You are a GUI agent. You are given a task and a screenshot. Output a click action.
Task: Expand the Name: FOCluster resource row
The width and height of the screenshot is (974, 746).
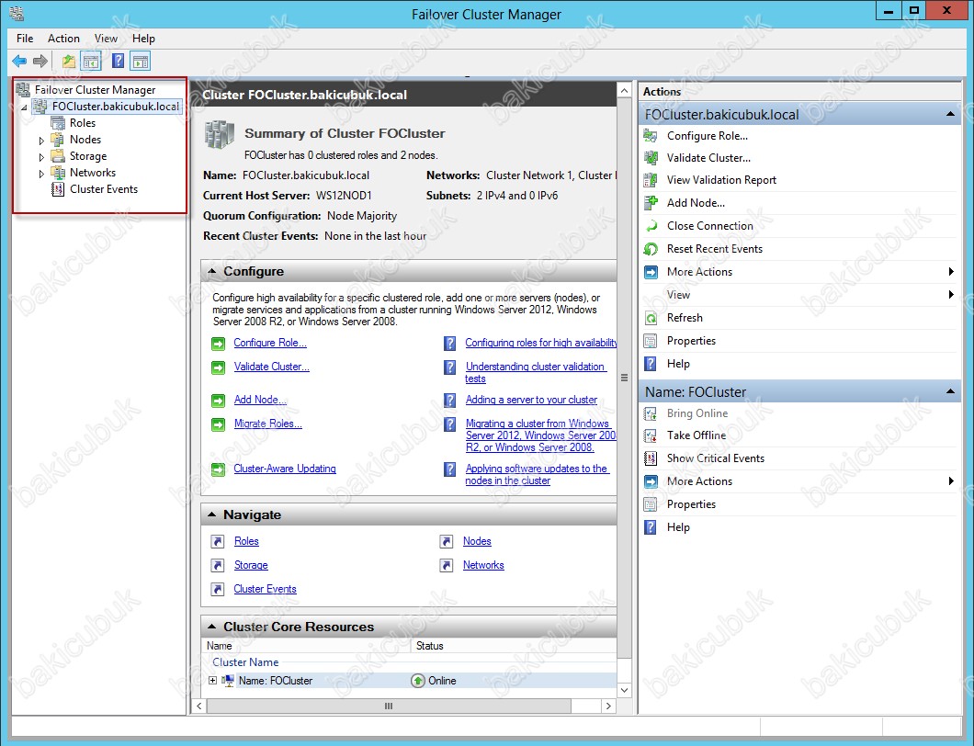(212, 681)
